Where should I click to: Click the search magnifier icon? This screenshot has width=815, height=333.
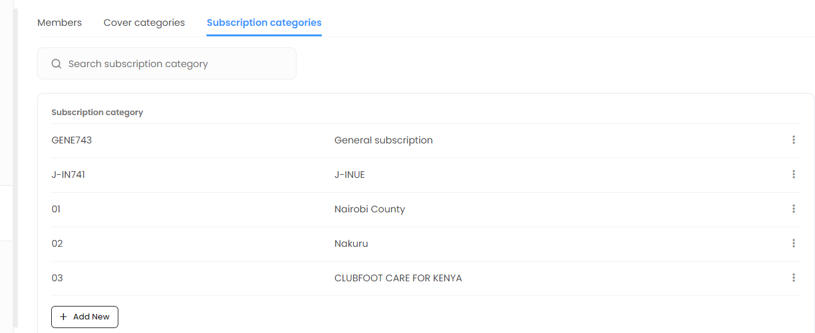click(56, 64)
